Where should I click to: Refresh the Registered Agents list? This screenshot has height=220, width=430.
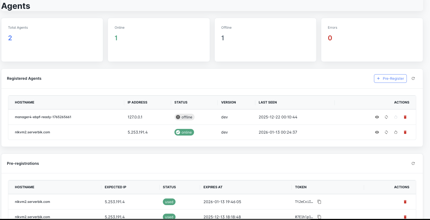[x=413, y=78]
